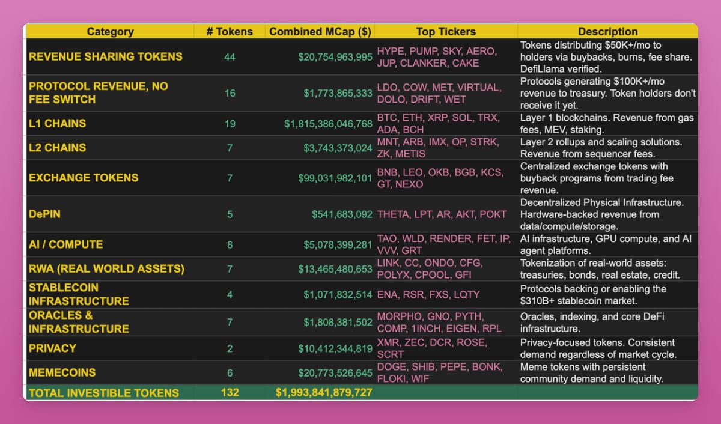This screenshot has height=424, width=721.
Task: Select the Category column header
Action: [x=110, y=32]
